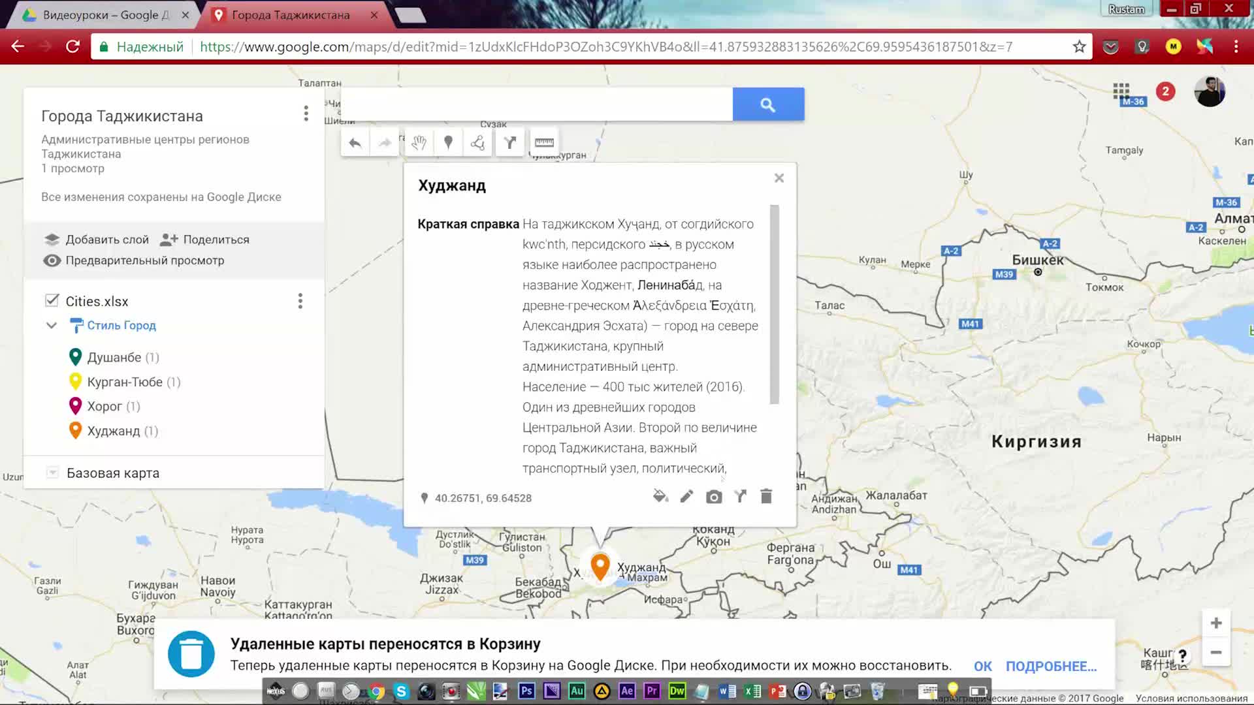
Task: Launch Photoshop from the dock
Action: [526, 691]
